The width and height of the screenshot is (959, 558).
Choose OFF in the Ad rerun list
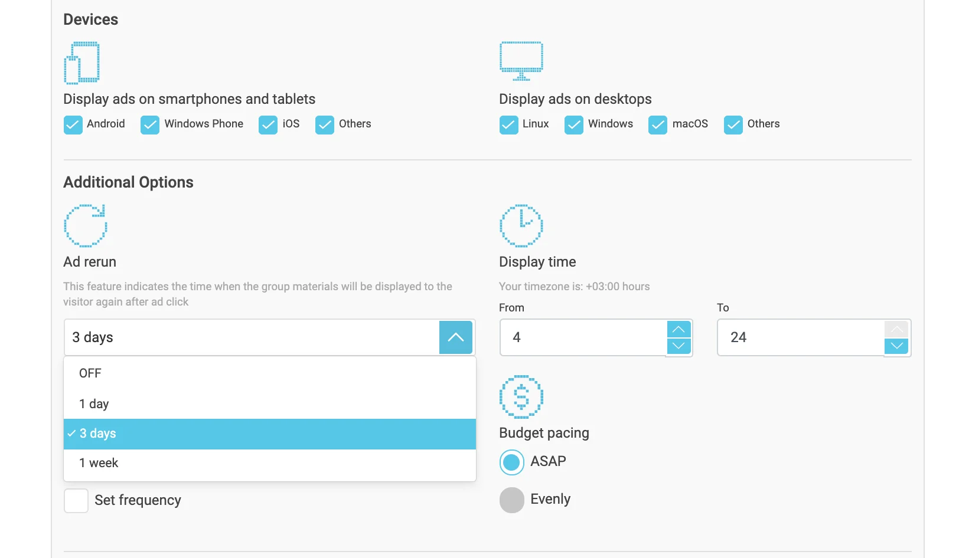click(90, 373)
